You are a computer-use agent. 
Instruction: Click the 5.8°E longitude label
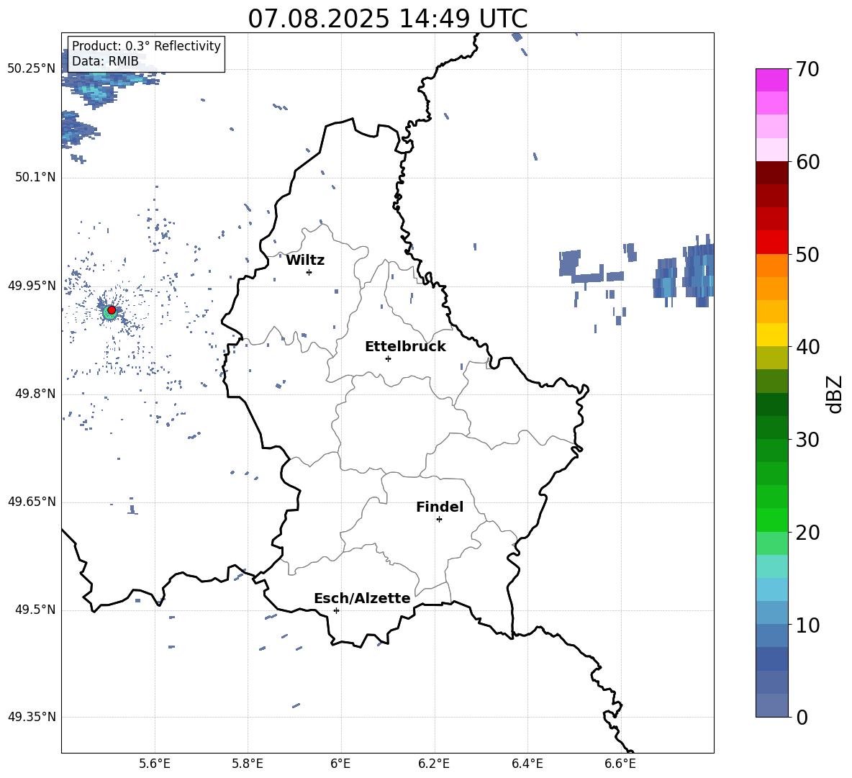(x=248, y=764)
